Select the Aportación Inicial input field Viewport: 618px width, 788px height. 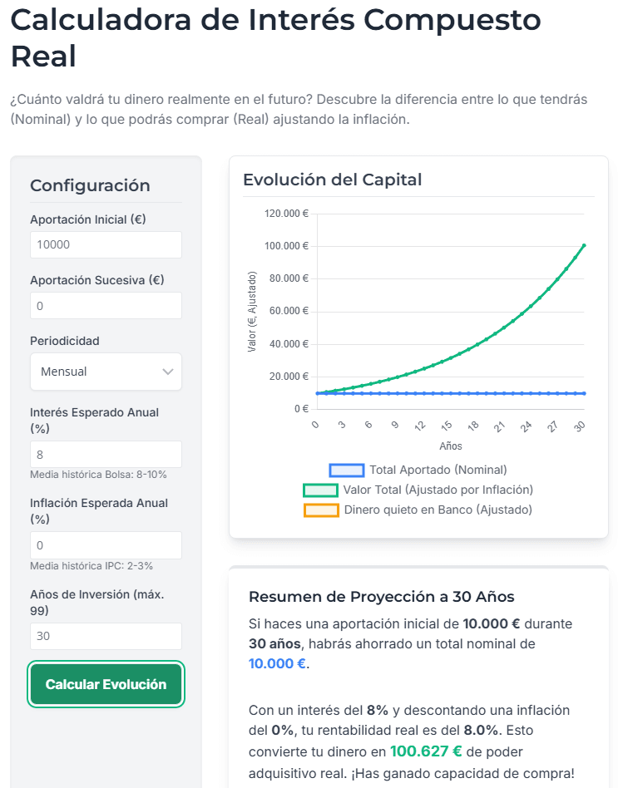click(x=106, y=244)
